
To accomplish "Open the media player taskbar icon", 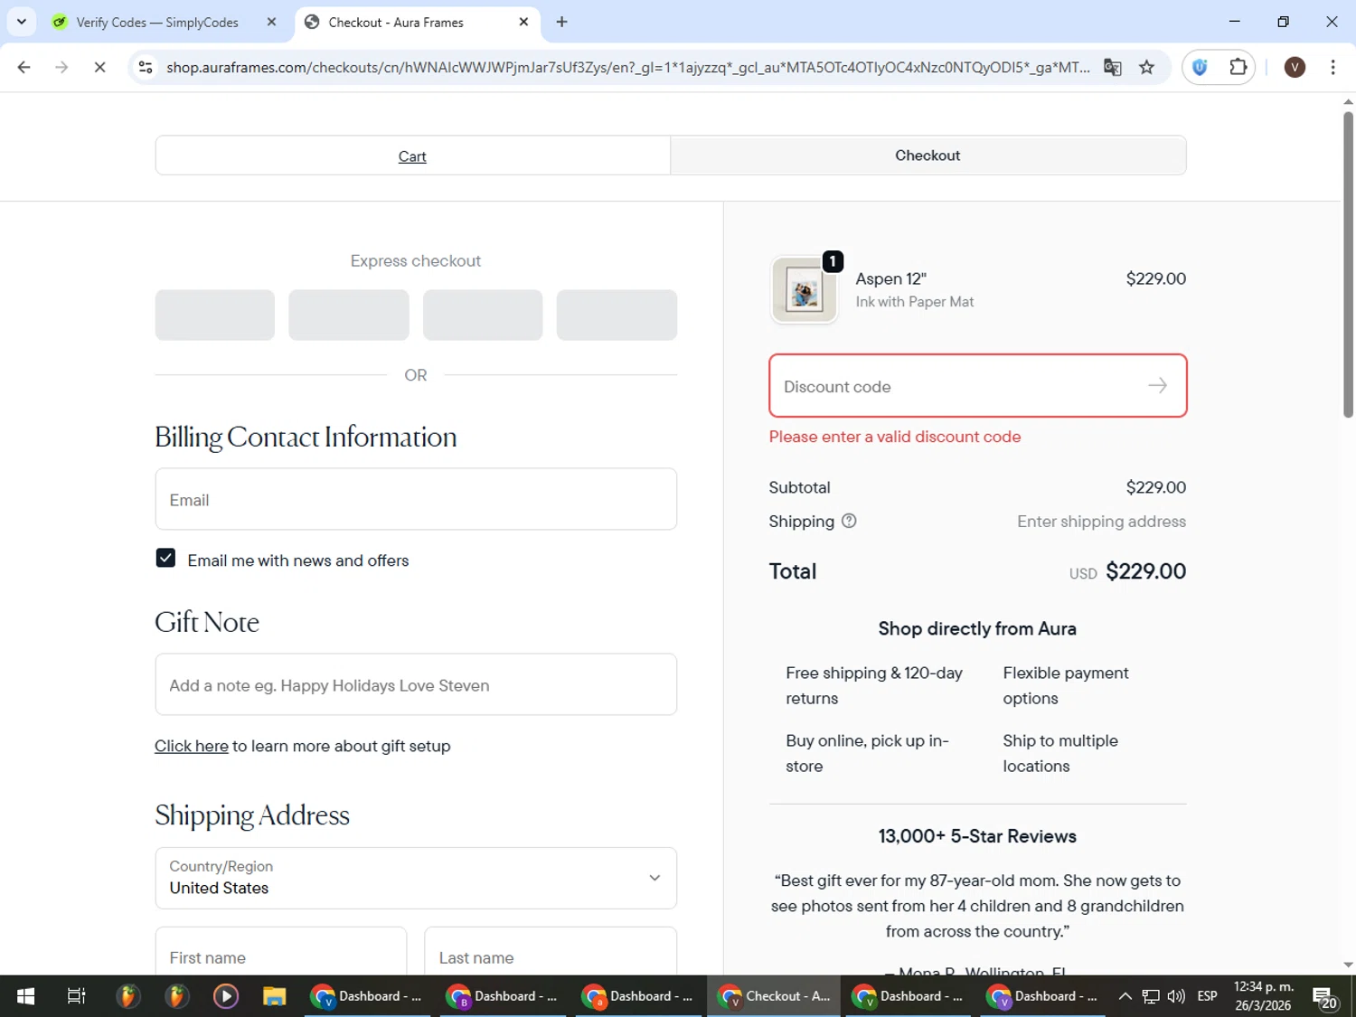I will [x=225, y=996].
